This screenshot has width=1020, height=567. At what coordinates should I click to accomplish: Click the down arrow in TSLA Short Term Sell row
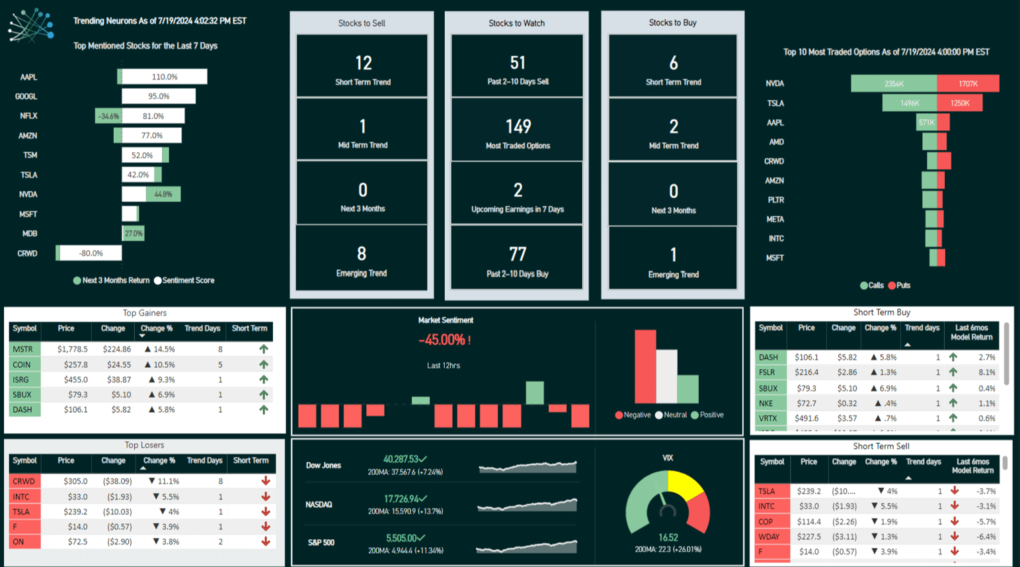click(x=955, y=491)
